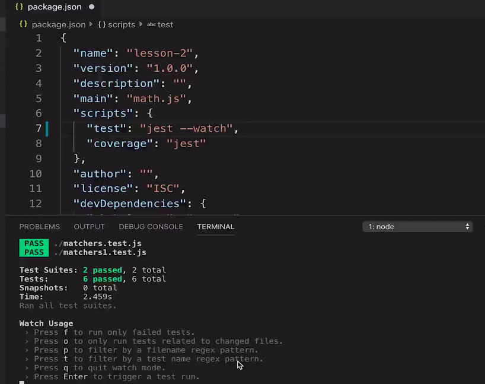Click package.json in the breadcrumb
The height and width of the screenshot is (384, 485).
pyautogui.click(x=59, y=24)
